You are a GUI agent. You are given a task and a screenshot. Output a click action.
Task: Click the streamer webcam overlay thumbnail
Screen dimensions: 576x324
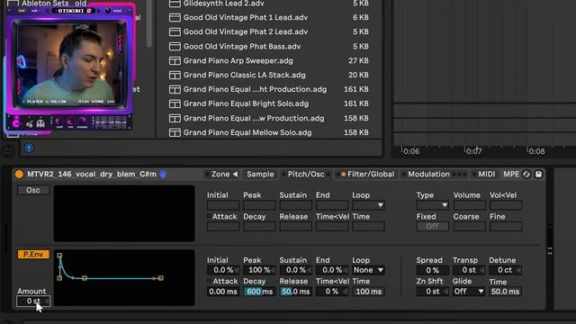tap(69, 68)
